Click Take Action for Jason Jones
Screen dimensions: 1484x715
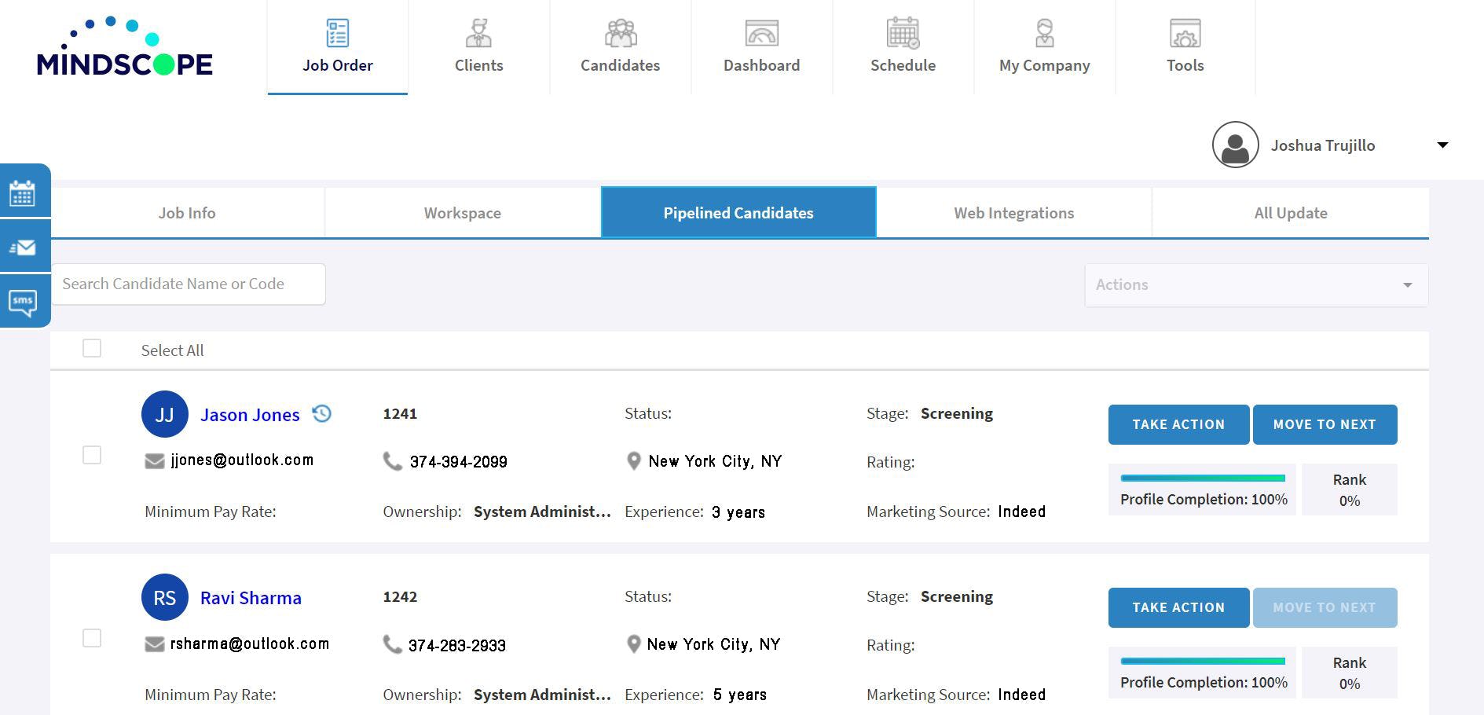tap(1178, 424)
